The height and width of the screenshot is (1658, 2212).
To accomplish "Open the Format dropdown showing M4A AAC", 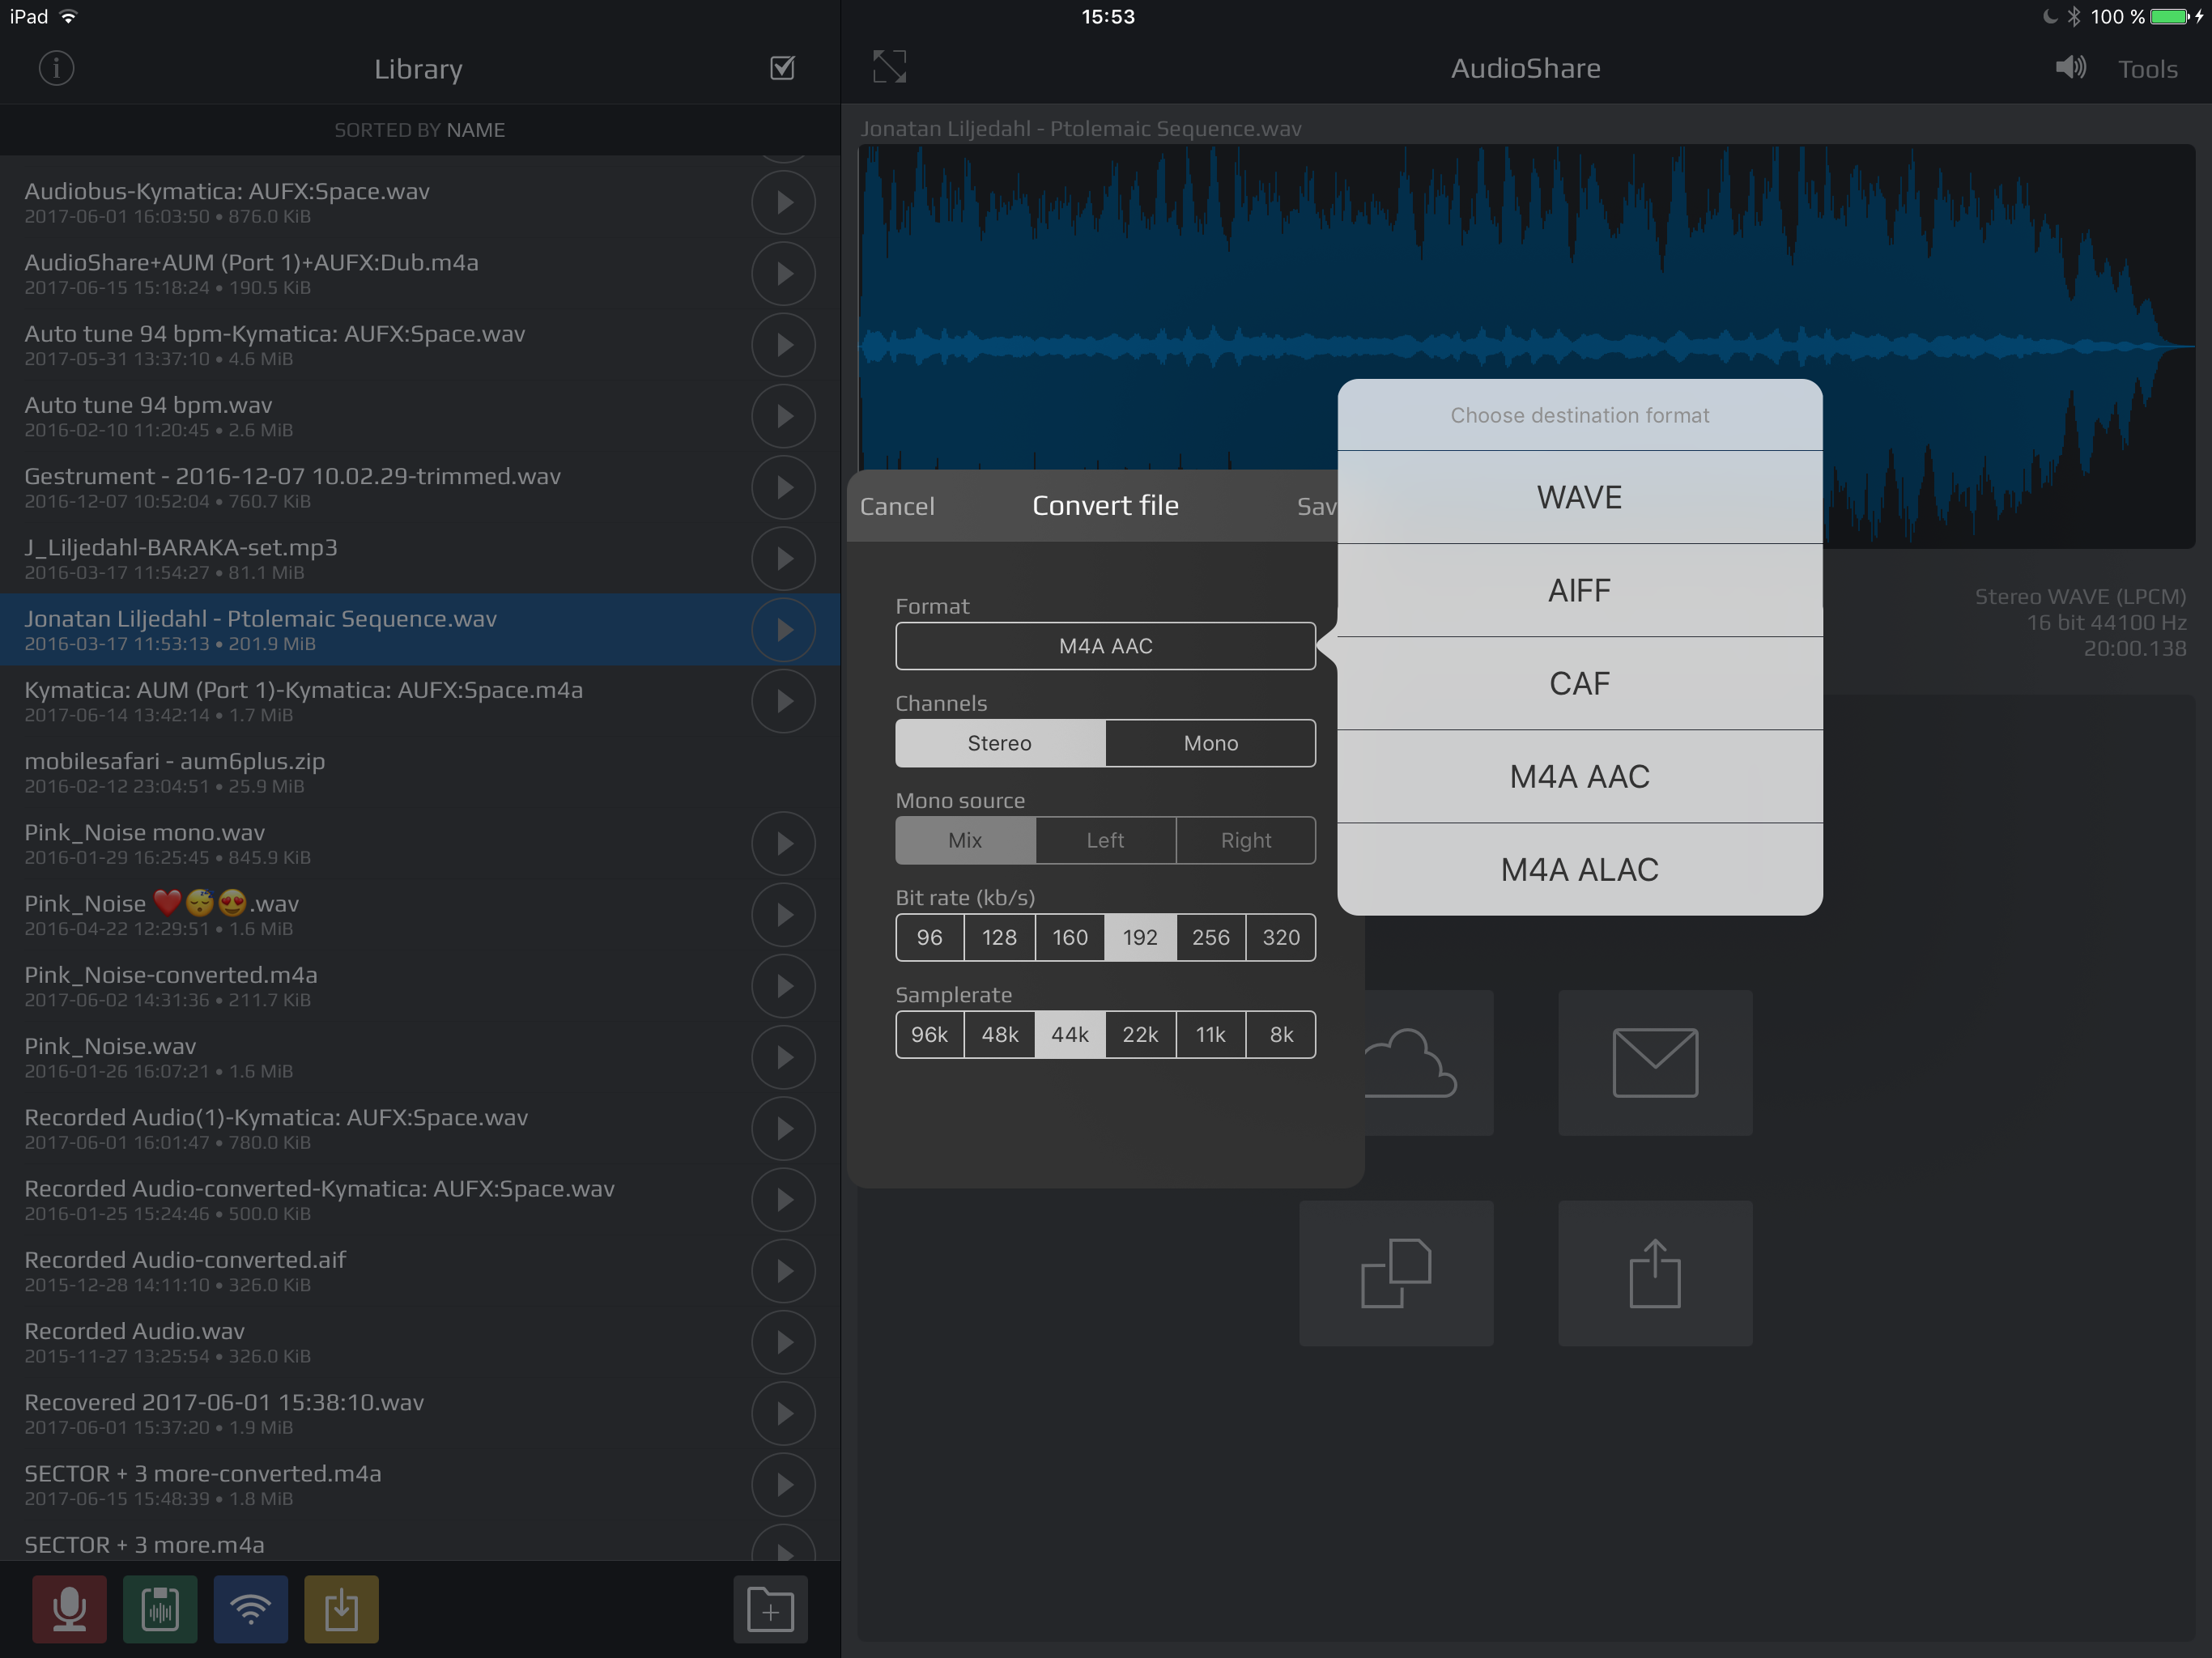I will coord(1105,646).
